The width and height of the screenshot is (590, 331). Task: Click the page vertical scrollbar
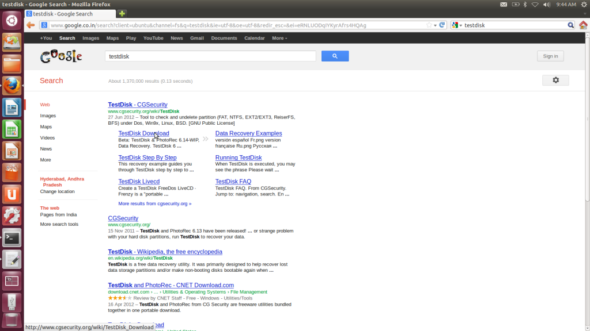(x=587, y=120)
